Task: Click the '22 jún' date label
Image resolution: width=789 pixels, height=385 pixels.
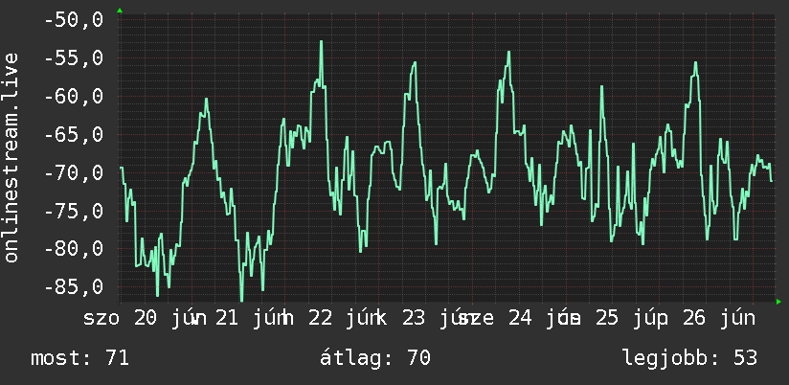Action: click(345, 318)
